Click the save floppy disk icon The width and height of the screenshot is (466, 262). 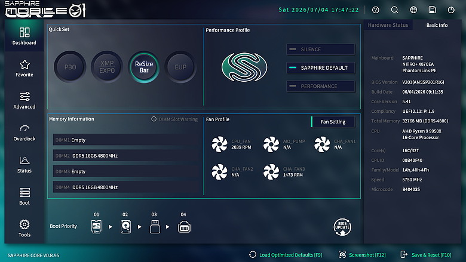pyautogui.click(x=432, y=10)
